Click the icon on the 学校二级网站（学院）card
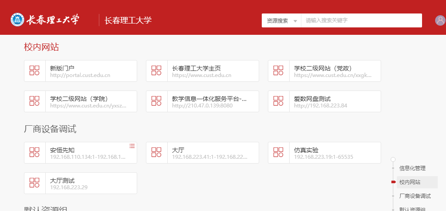 click(35, 101)
